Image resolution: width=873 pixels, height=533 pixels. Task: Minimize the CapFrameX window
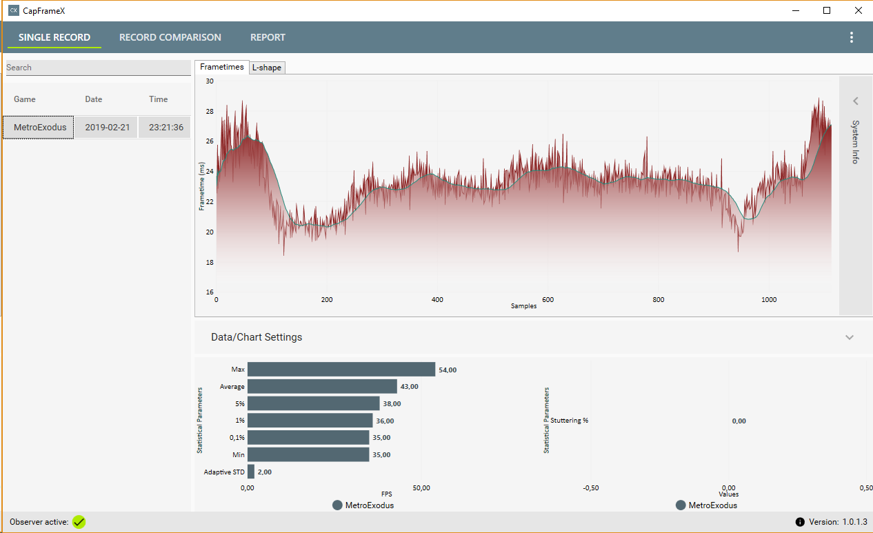(x=796, y=10)
